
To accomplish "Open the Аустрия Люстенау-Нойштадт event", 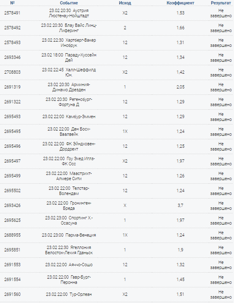I will click(69, 13).
